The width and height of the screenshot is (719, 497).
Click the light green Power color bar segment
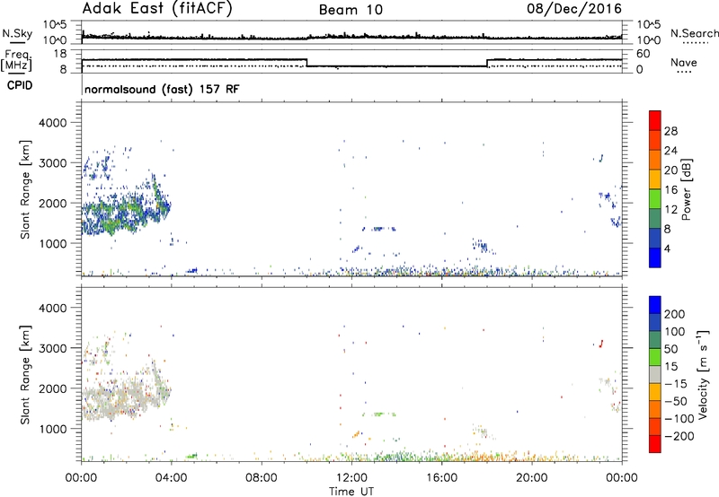(655, 198)
